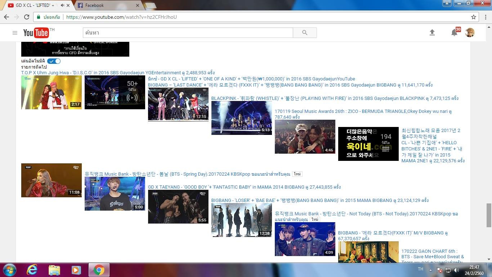492x277 pixels.
Task: Open the notifications bell with 30 badge
Action: click(455, 32)
